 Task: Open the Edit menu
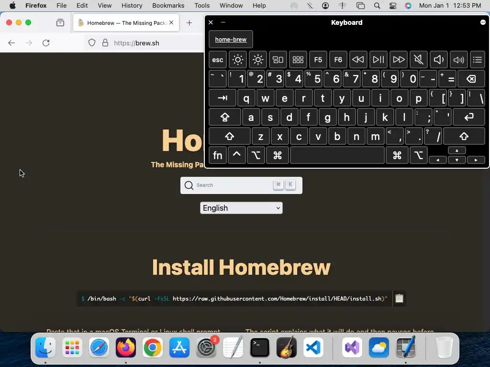pyautogui.click(x=82, y=5)
